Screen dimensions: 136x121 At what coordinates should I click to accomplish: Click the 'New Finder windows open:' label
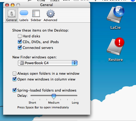tap(34, 57)
